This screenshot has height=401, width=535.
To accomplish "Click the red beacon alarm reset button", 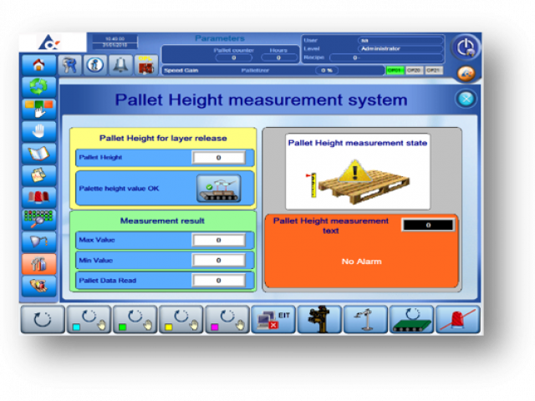I will tap(457, 320).
